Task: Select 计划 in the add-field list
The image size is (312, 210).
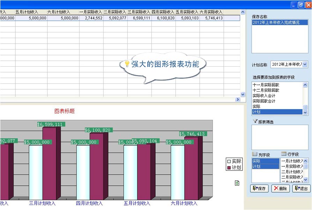Action: click(277, 112)
